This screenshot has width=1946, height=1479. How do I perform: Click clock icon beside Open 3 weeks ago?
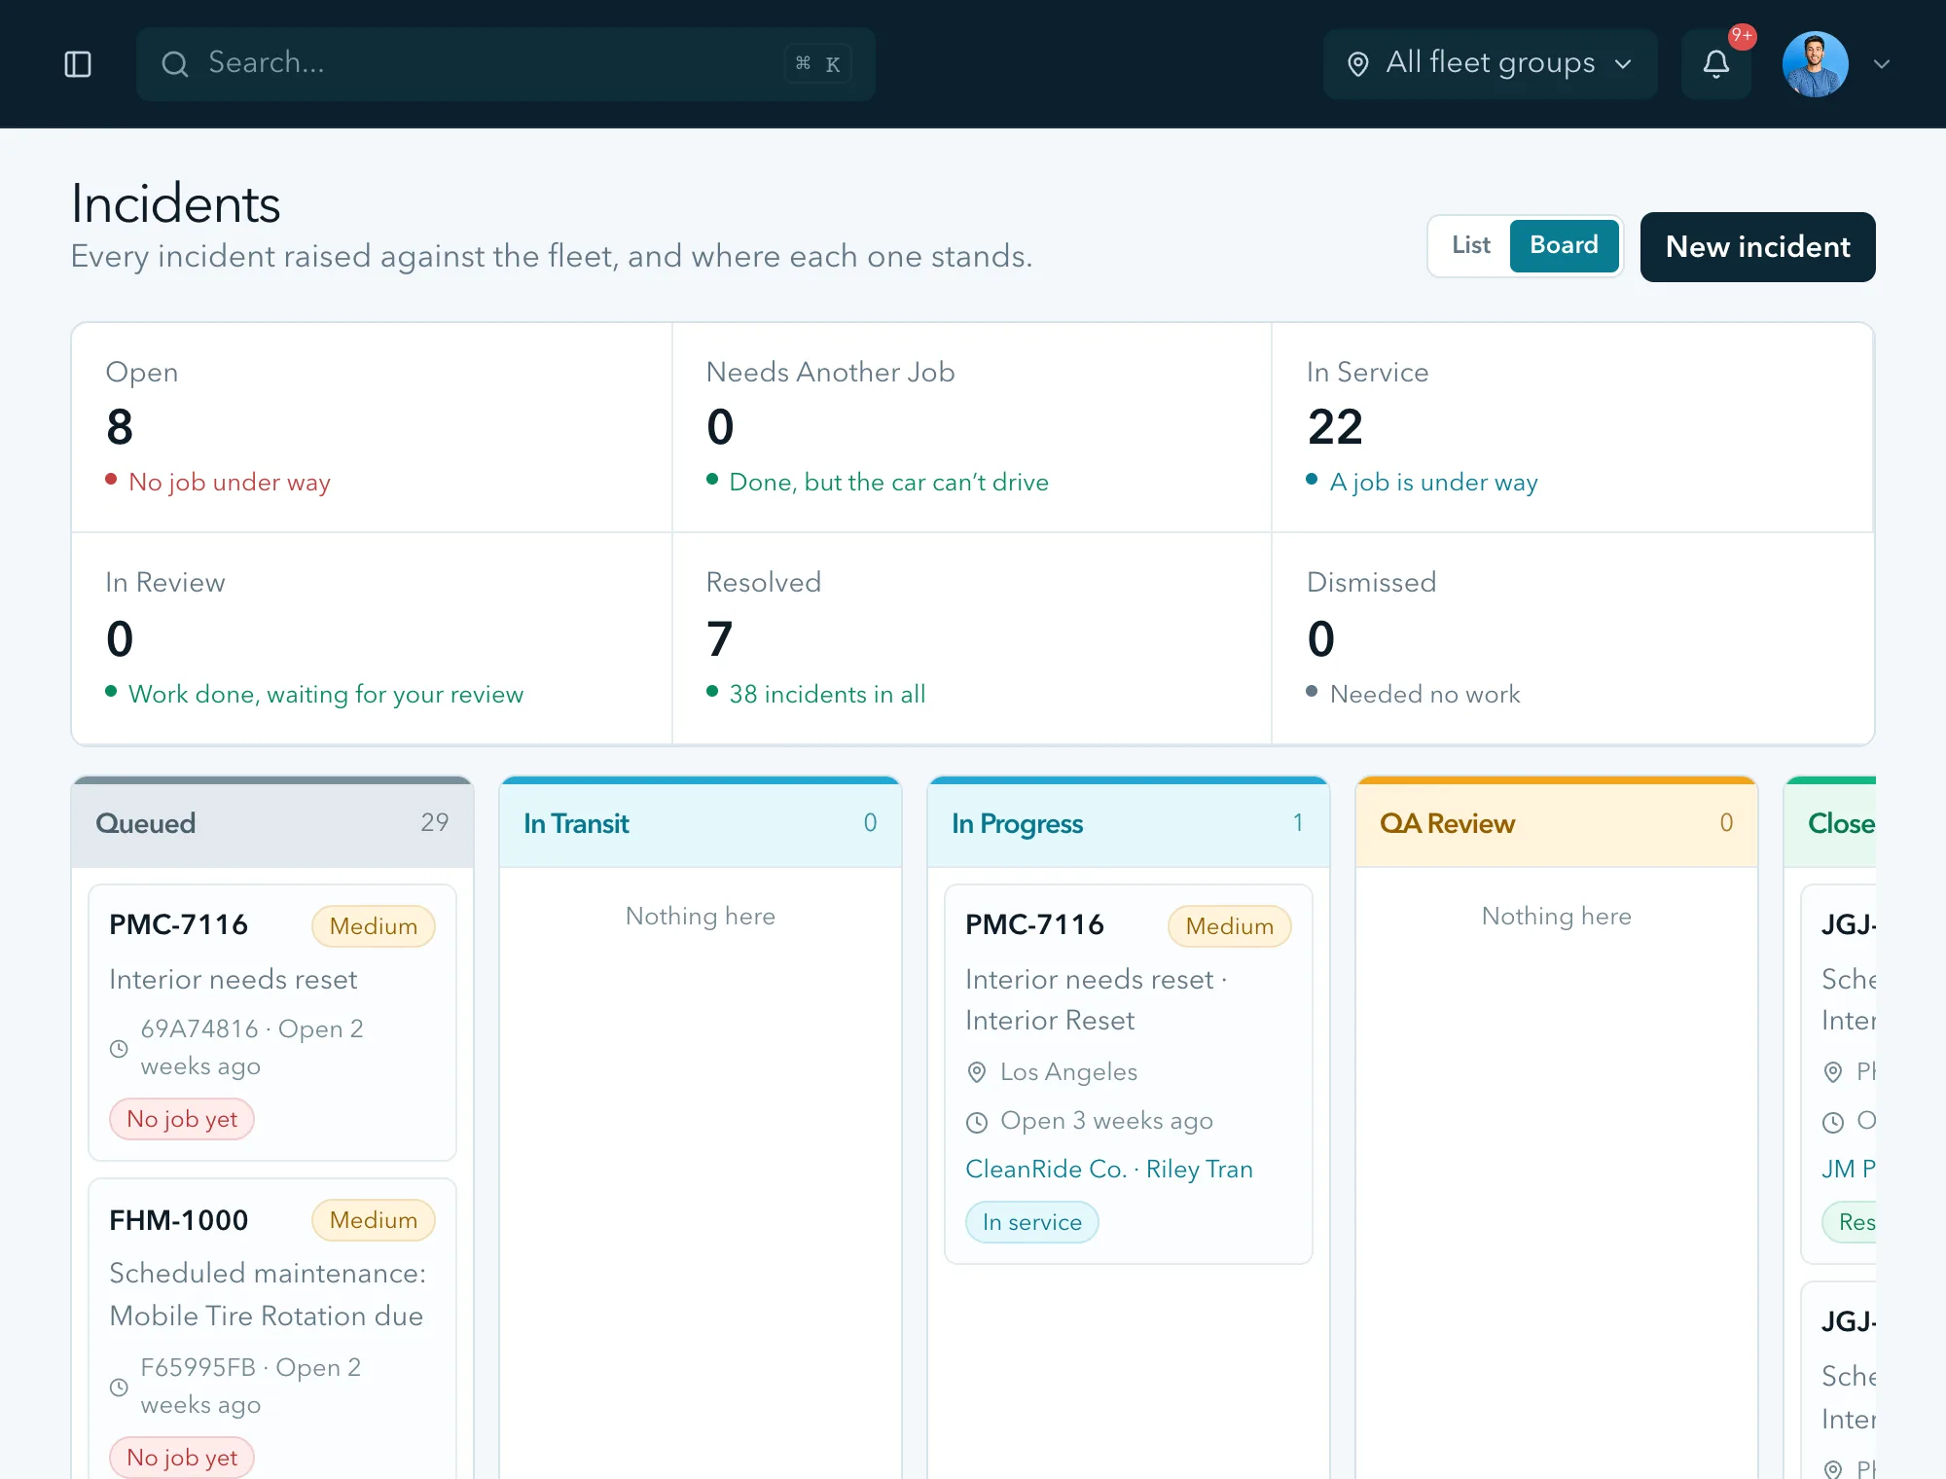(x=977, y=1122)
